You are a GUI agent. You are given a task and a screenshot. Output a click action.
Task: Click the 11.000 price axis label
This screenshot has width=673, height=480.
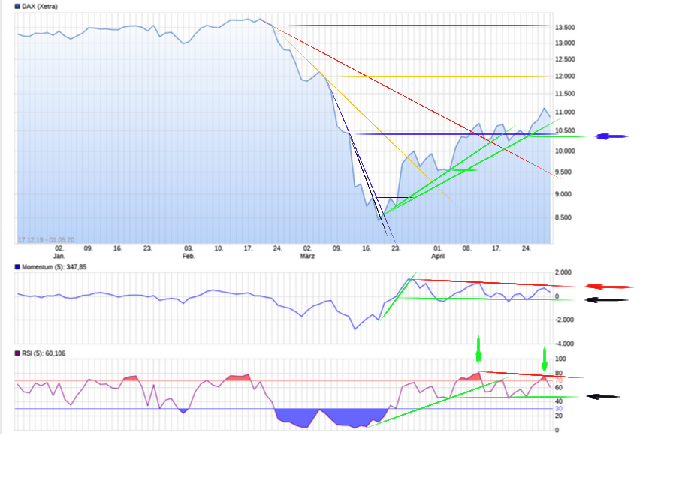pos(565,112)
